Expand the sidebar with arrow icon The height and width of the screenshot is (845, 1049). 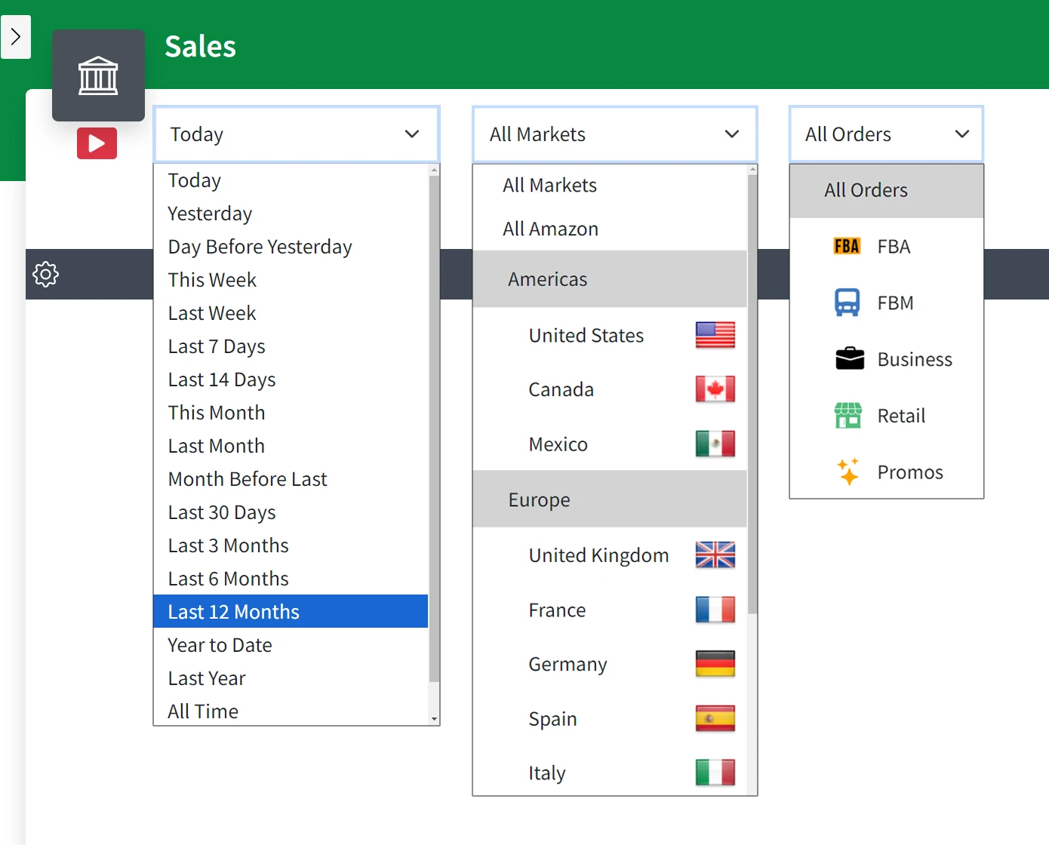(x=16, y=37)
